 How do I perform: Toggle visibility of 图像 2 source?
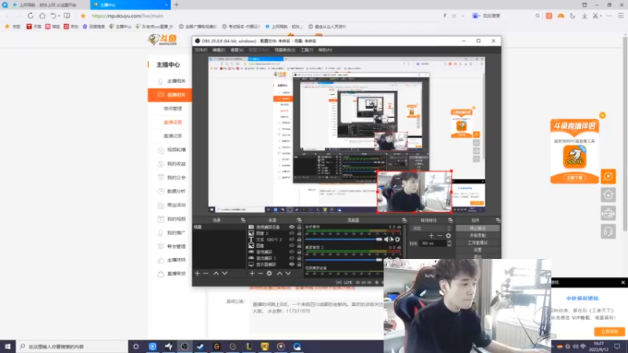tap(291, 233)
